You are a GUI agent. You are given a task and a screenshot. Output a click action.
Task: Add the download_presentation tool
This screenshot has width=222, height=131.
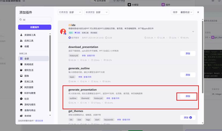tap(188, 53)
